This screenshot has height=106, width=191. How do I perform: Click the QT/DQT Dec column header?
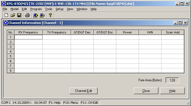(82, 32)
